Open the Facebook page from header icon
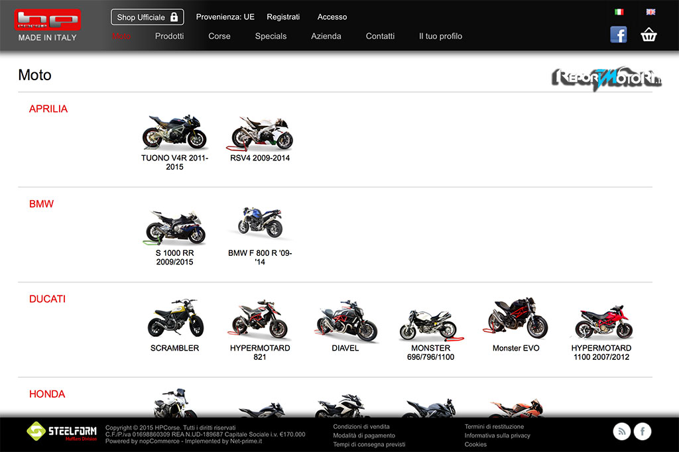This screenshot has height=452, width=679. click(618, 35)
